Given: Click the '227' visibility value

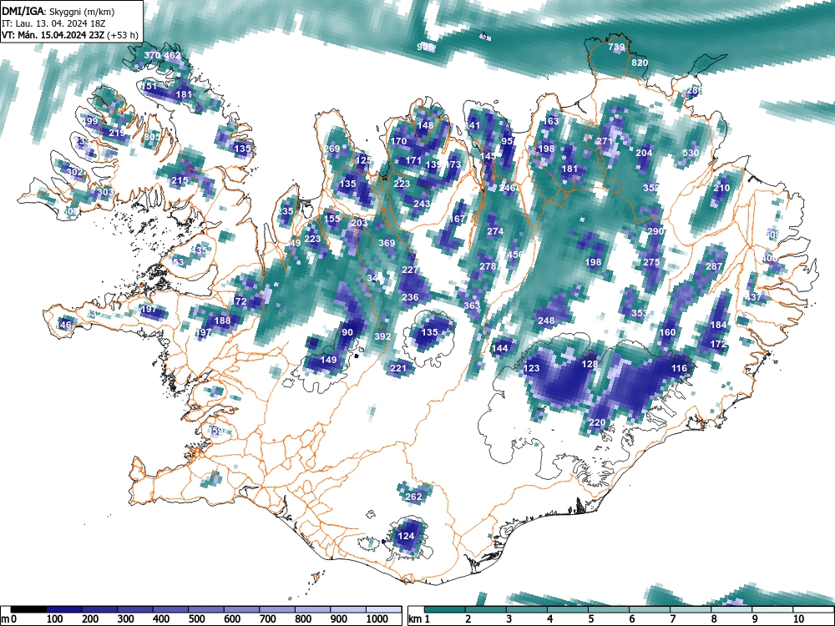Looking at the screenshot, I should pos(409,270).
